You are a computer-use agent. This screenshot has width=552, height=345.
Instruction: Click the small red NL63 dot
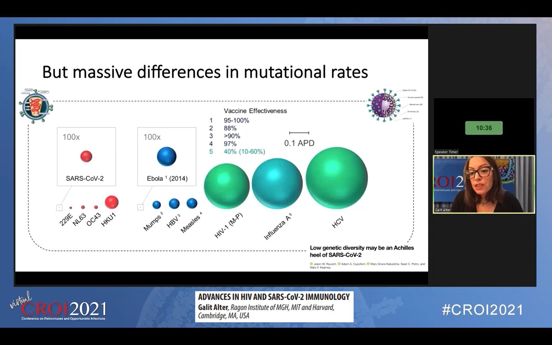(83, 207)
